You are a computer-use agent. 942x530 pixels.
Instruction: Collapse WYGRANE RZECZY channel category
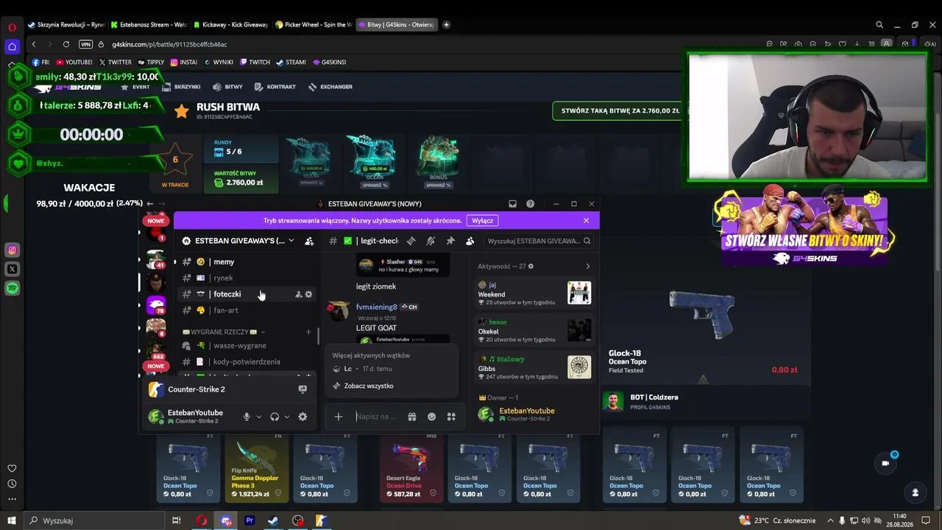click(x=224, y=332)
